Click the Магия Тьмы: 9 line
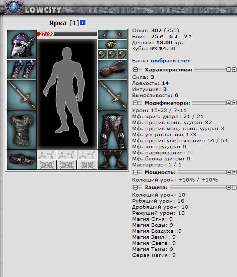Image resolution: width=237 pixels, height=277 pixels. (153, 249)
